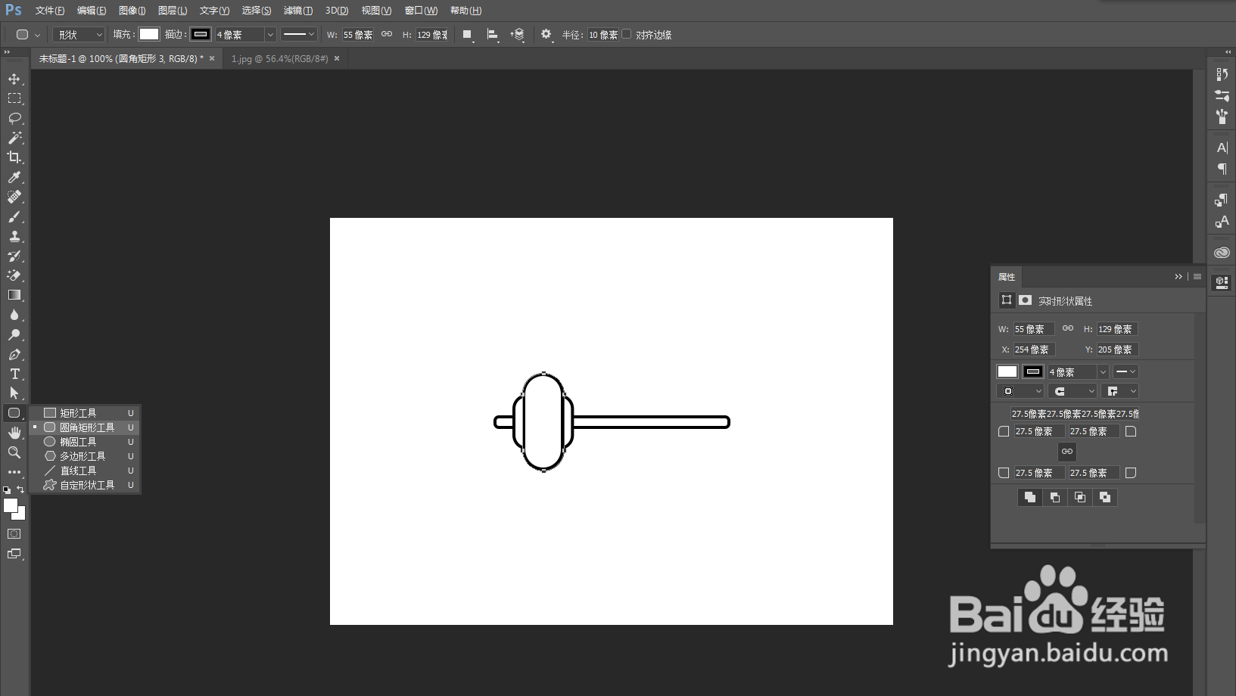Viewport: 1236px width, 696px height.
Task: Change screen mode icon in toolbar
Action: (x=14, y=554)
